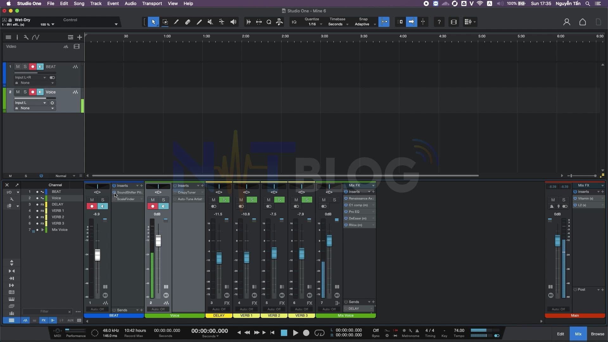Select VERB 2 in channel list

58,217
